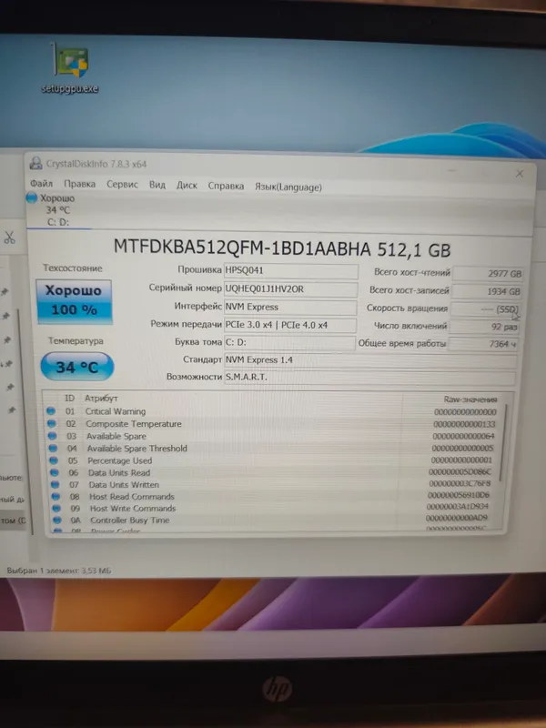Open the Язык(Language) menu
546x728 pixels.
tap(288, 187)
